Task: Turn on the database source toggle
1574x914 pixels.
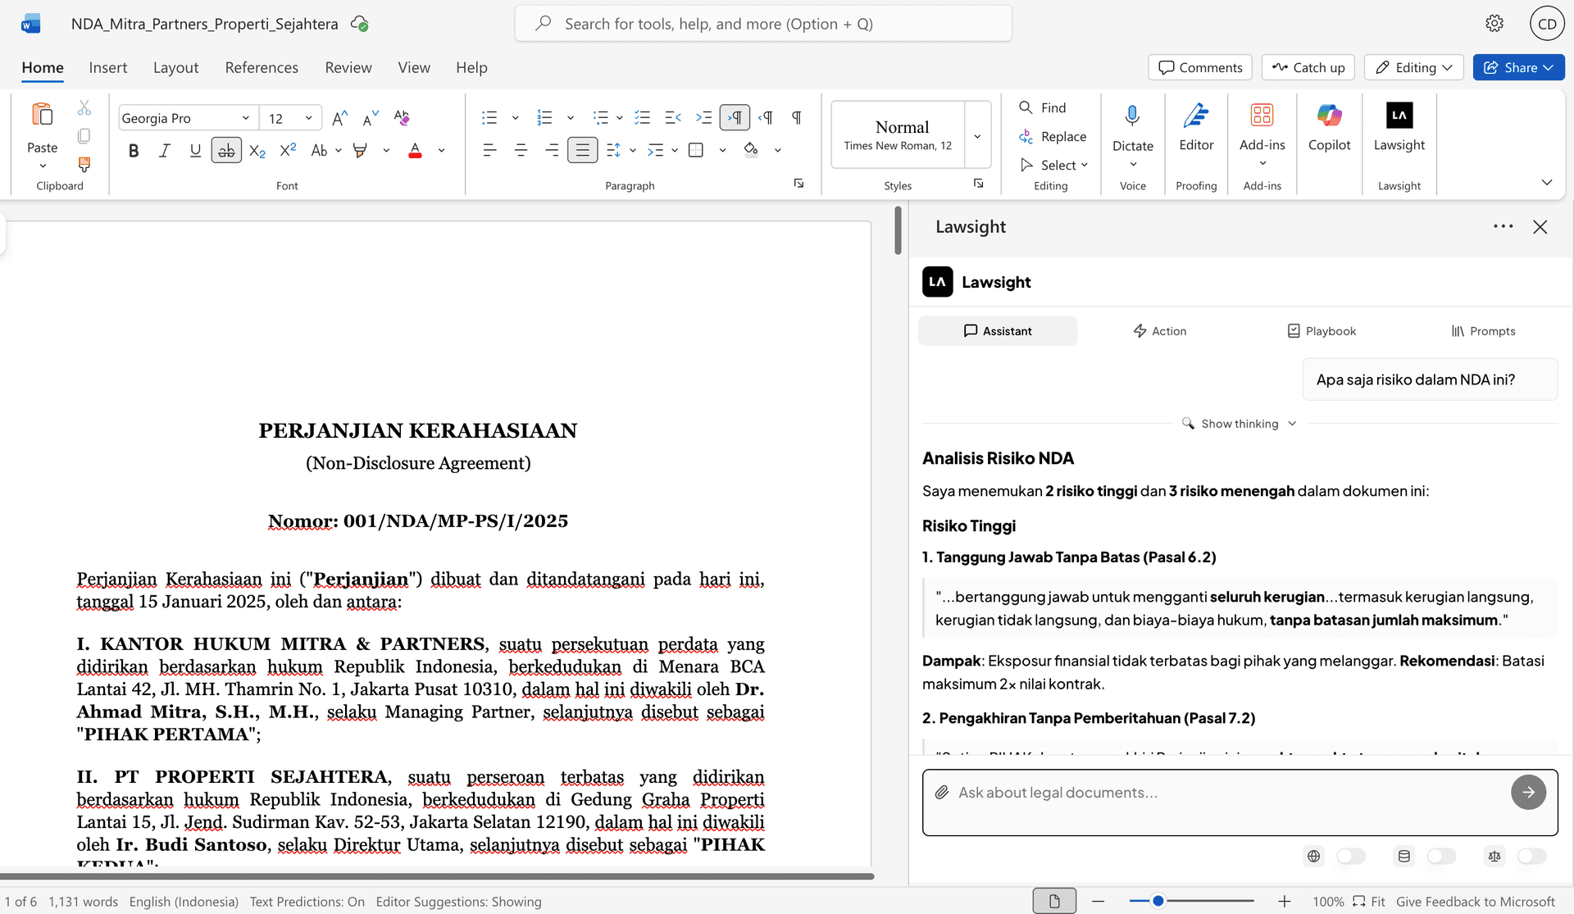Action: (1443, 856)
